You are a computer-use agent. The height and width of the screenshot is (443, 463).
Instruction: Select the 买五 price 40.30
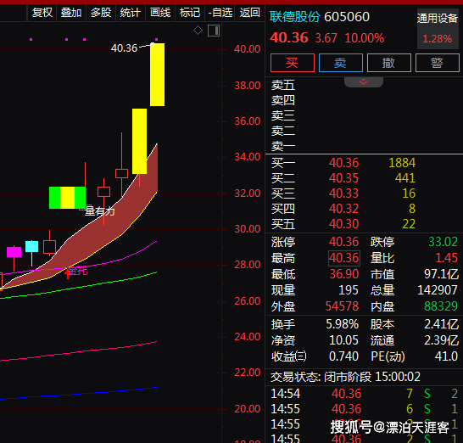344,224
